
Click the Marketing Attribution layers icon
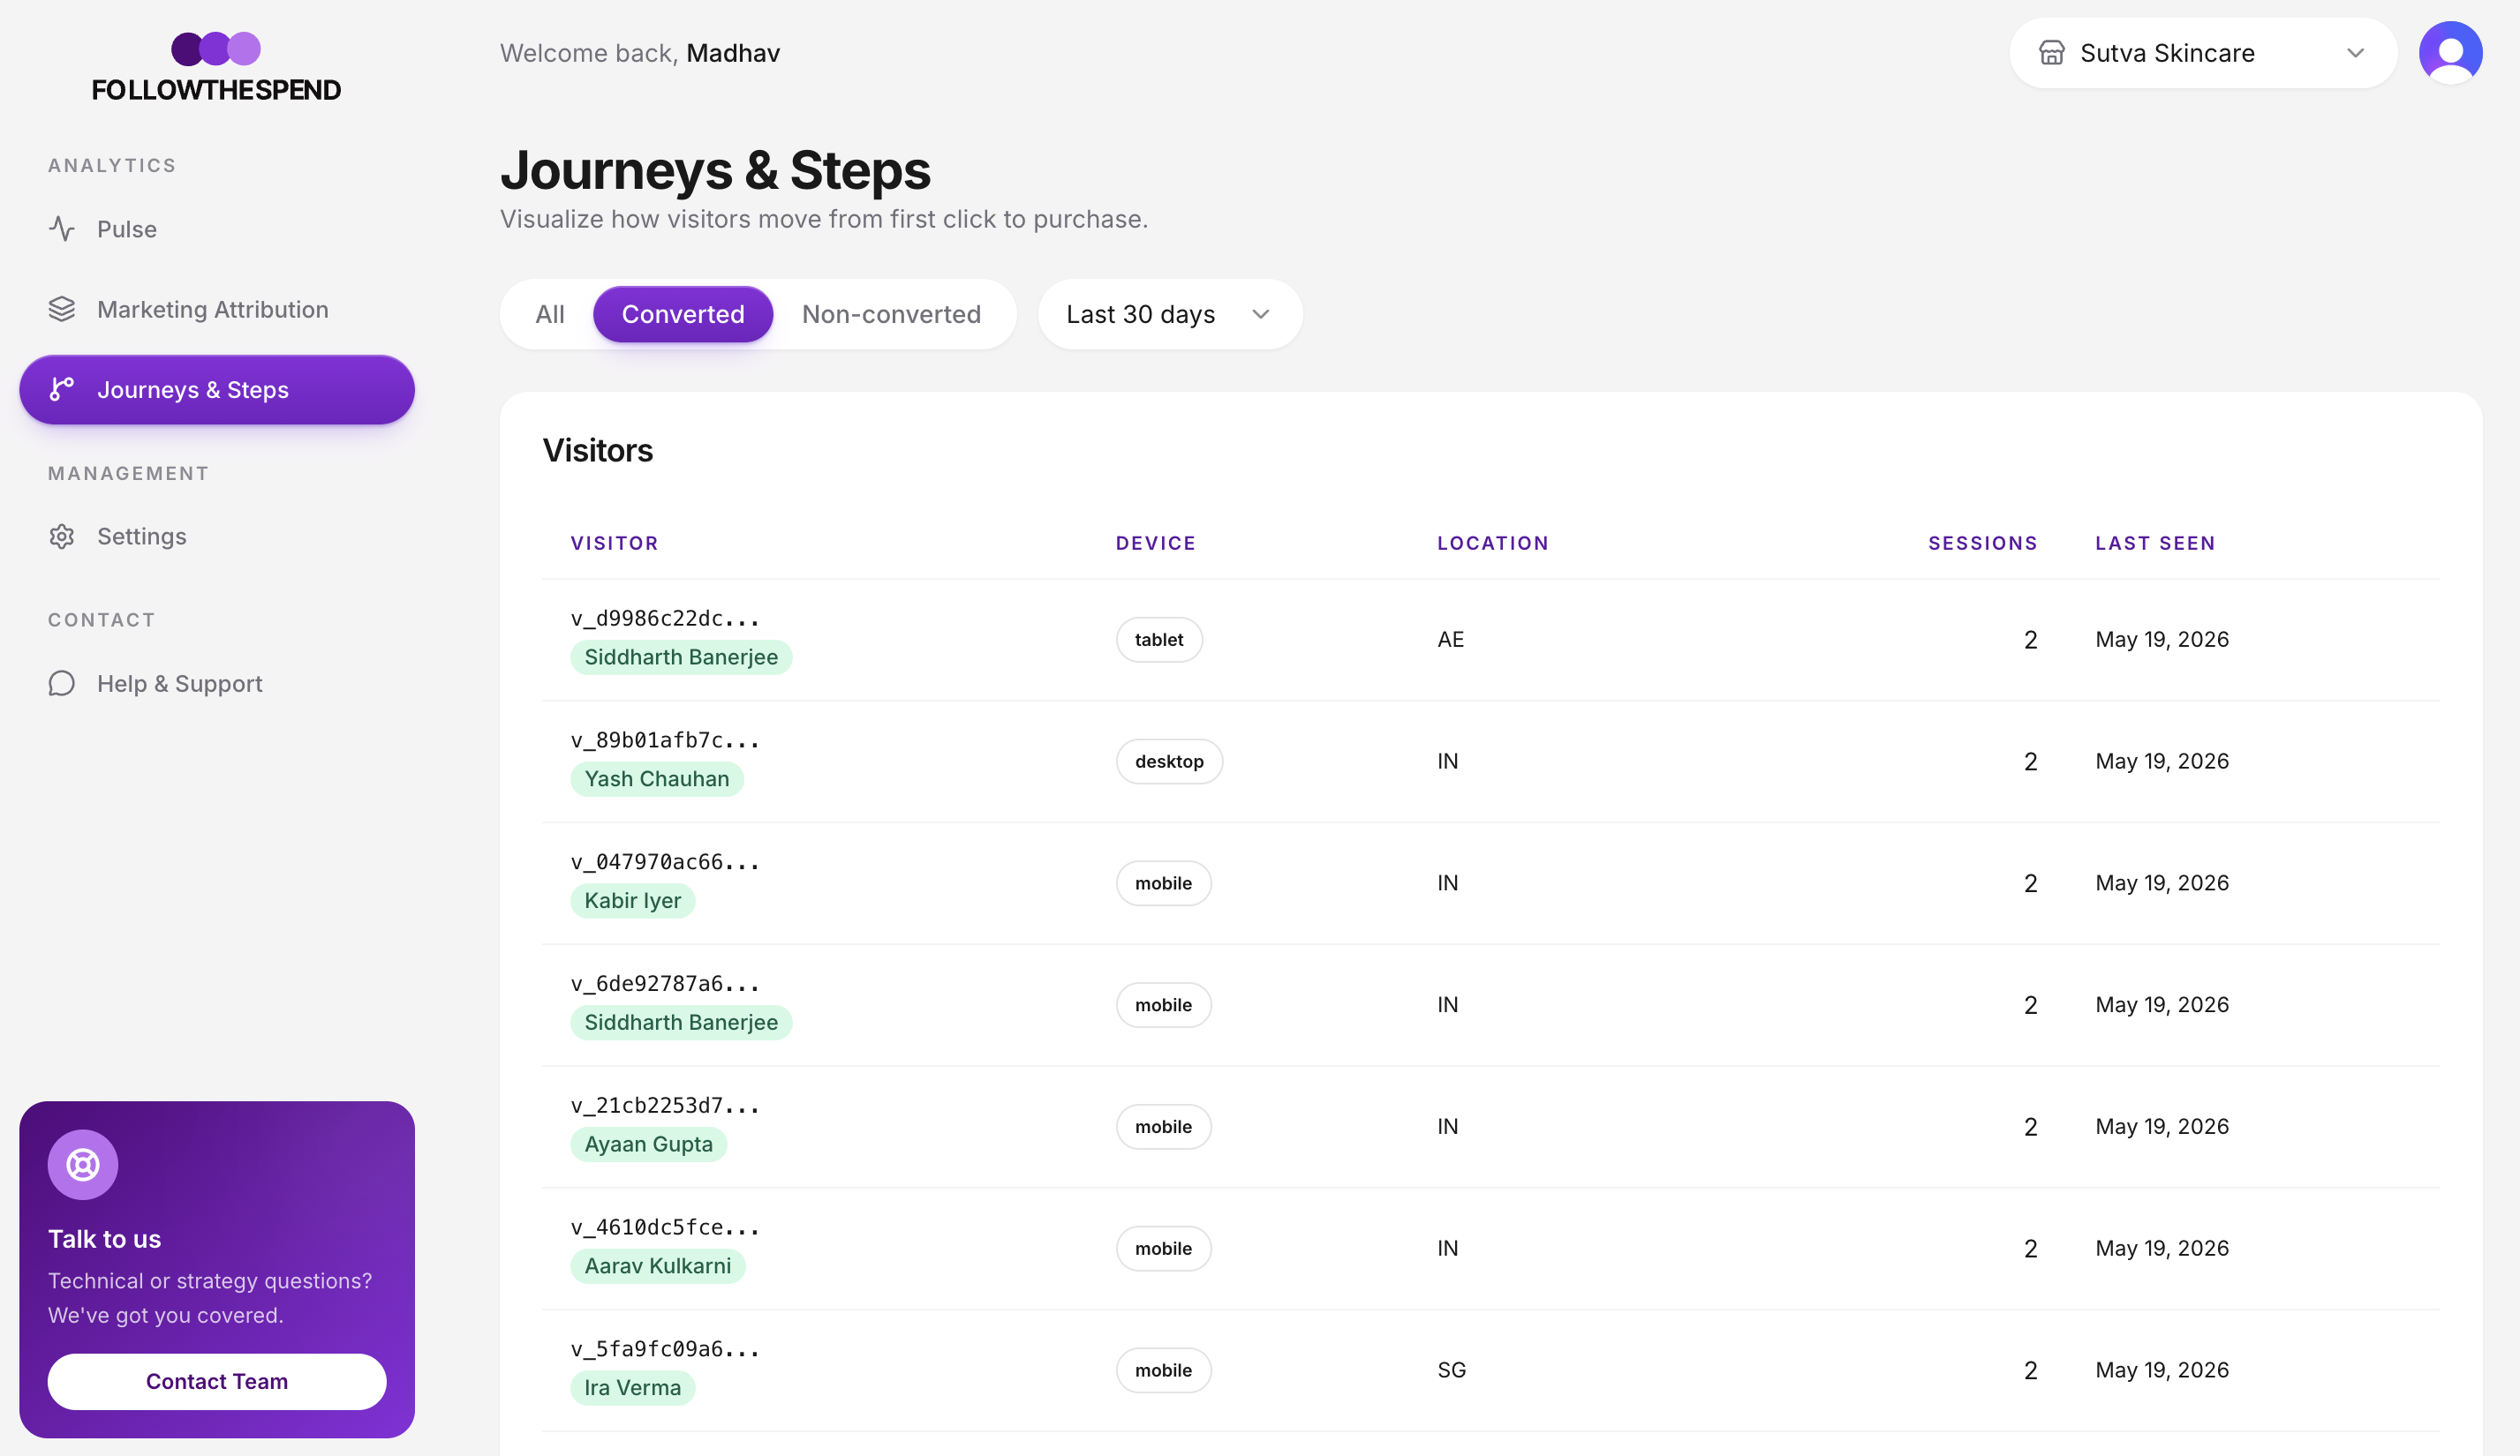62,309
